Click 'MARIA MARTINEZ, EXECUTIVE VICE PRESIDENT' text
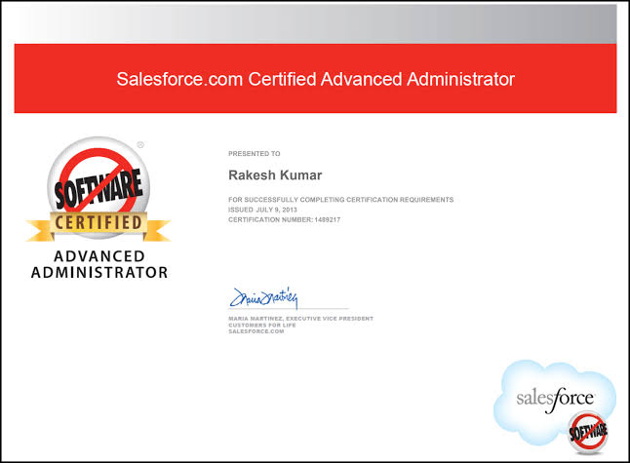 (301, 319)
